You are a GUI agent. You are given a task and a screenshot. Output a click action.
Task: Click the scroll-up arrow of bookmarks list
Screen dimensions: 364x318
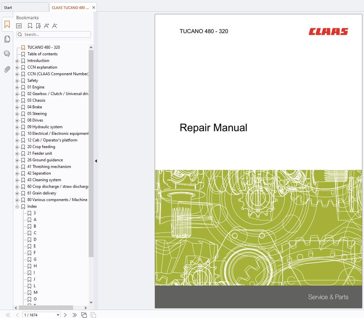click(91, 47)
